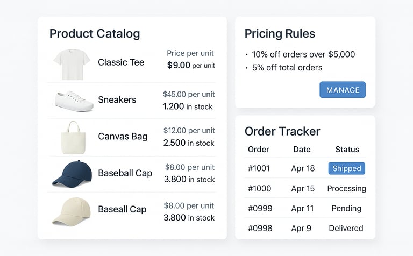Image resolution: width=413 pixels, height=256 pixels.
Task: Open order #1001
Action: point(259,168)
